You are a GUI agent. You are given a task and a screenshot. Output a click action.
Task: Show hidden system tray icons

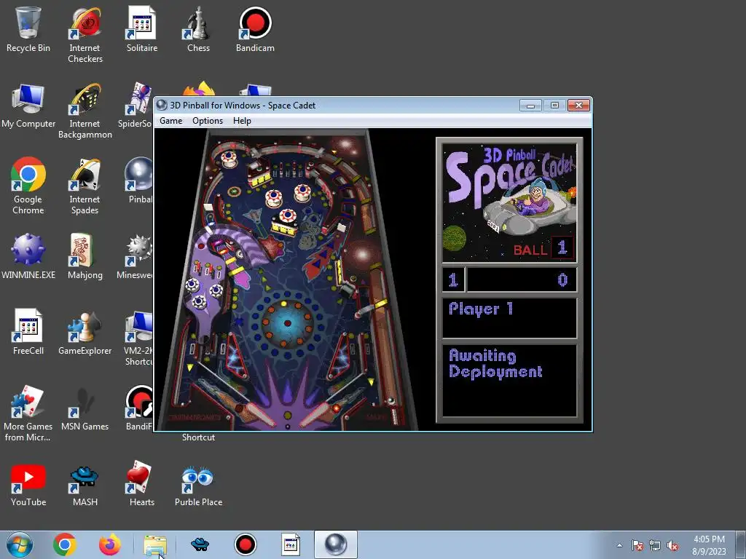[619, 545]
